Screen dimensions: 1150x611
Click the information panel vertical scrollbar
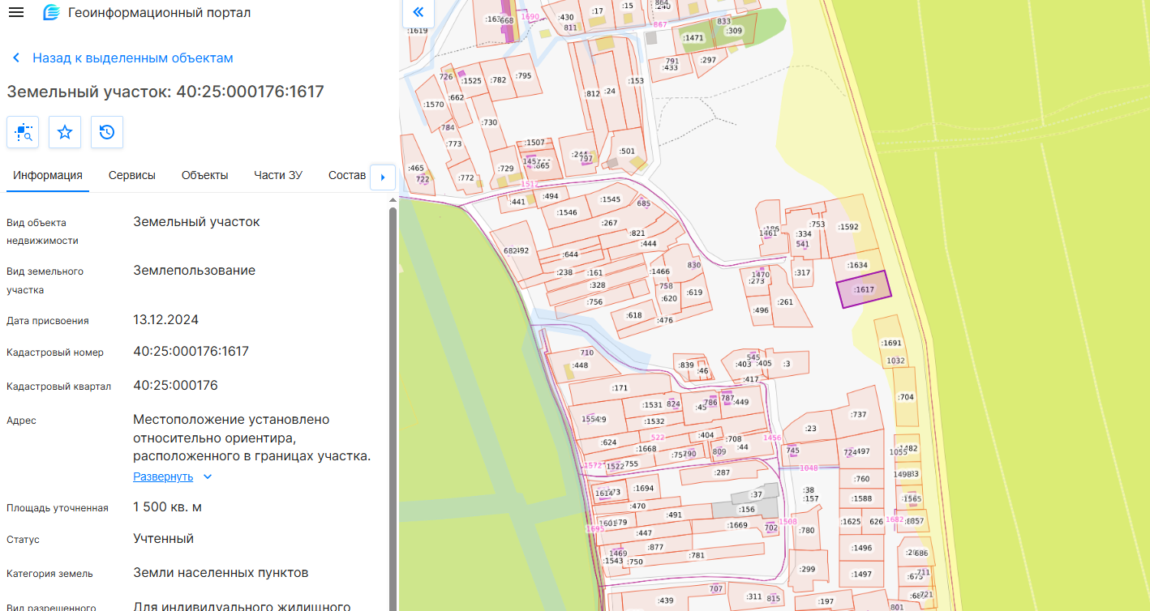393,409
